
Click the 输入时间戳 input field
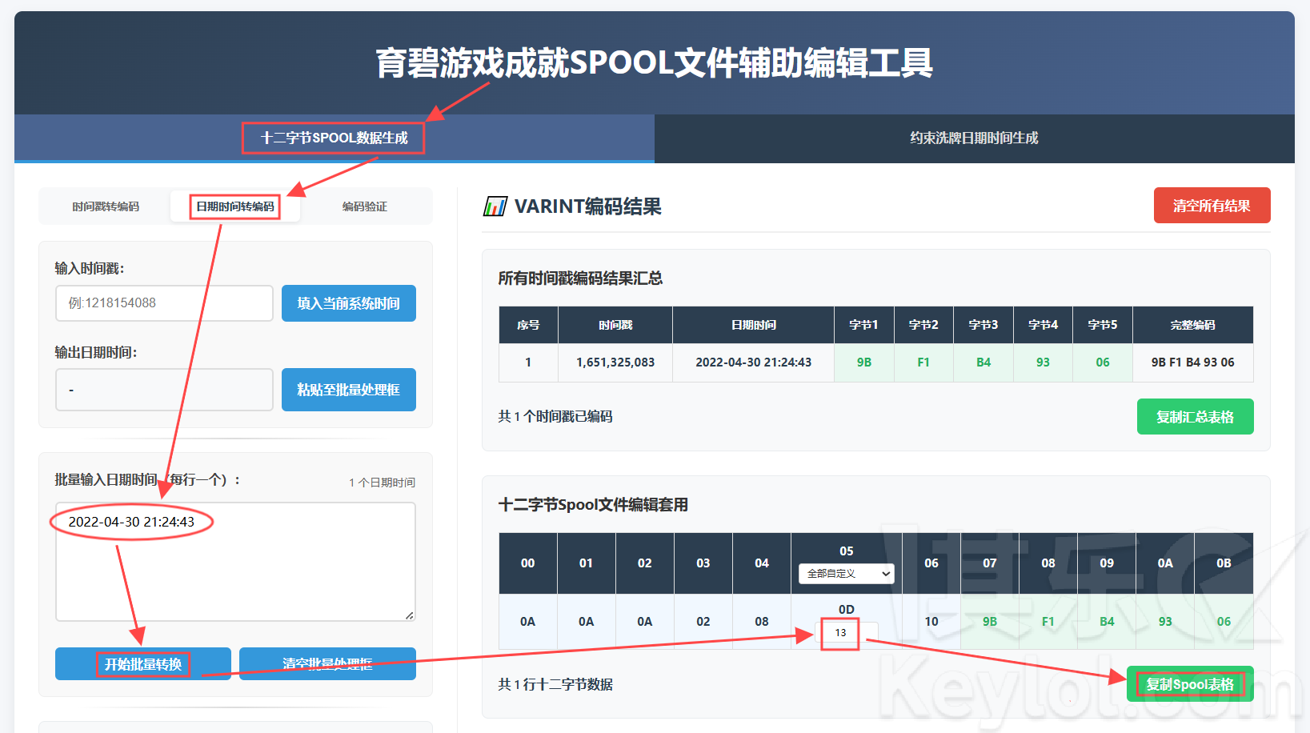(x=164, y=303)
